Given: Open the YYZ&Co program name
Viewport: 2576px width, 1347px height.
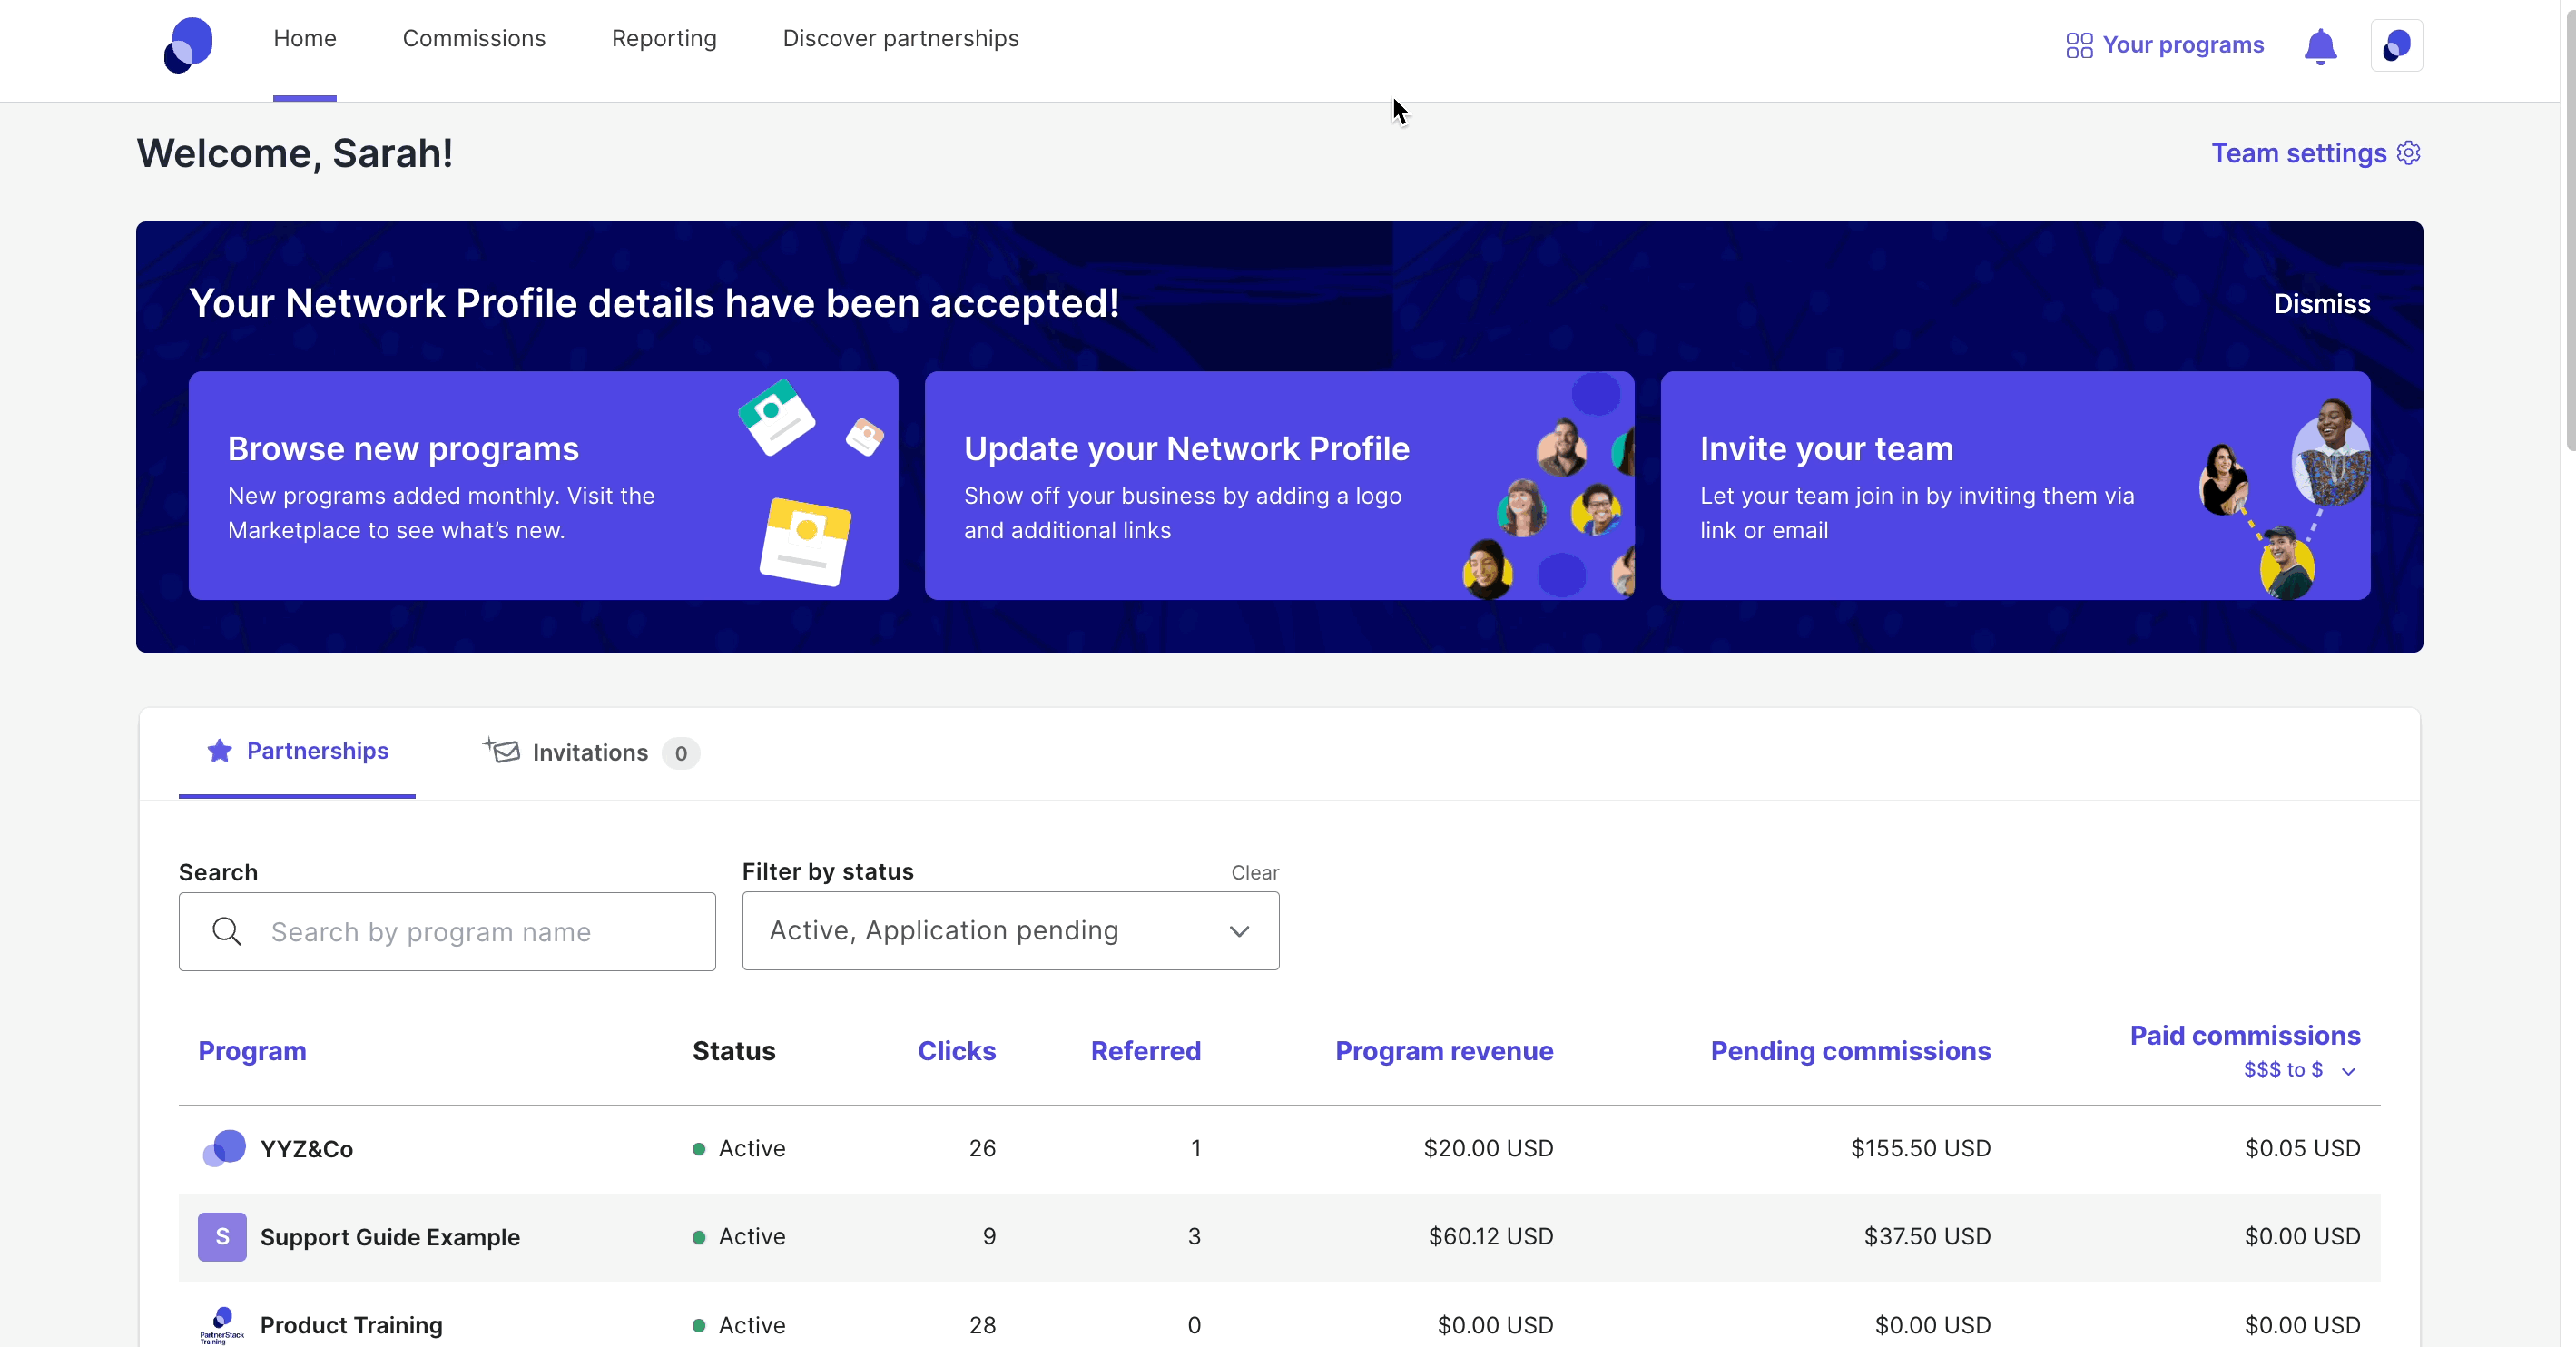Looking at the screenshot, I should click(x=306, y=1149).
